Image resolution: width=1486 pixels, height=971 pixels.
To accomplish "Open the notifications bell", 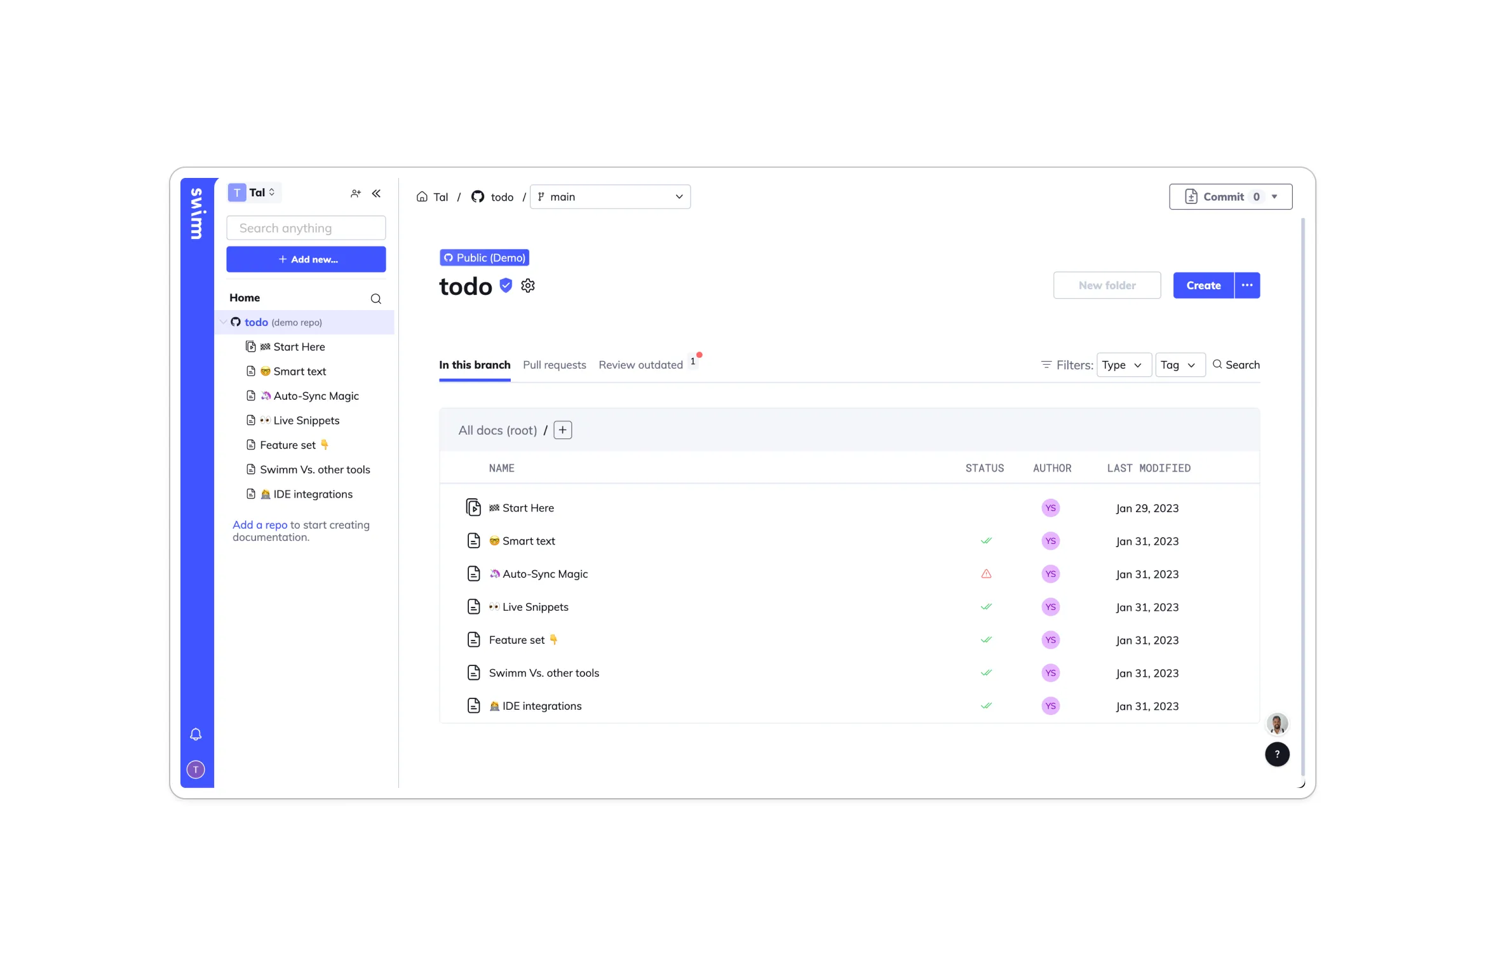I will (x=196, y=735).
